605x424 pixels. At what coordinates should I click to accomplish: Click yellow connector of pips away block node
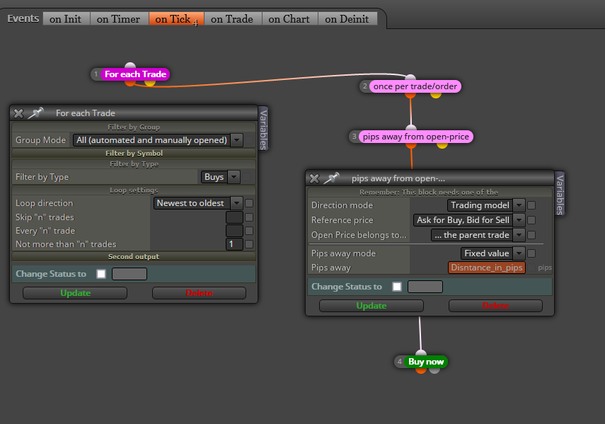tap(442, 144)
